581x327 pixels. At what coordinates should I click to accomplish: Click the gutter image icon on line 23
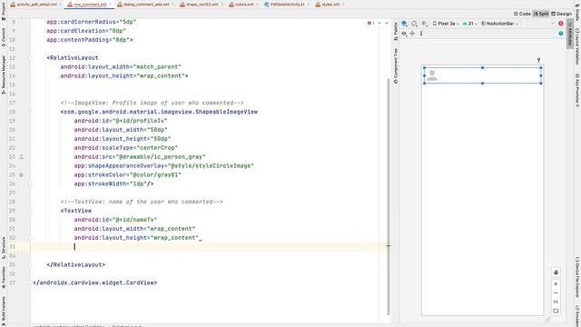[x=22, y=157]
